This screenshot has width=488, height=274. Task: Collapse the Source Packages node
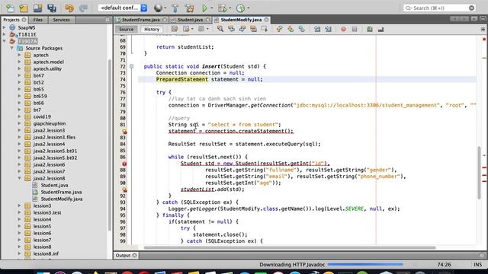(12, 48)
